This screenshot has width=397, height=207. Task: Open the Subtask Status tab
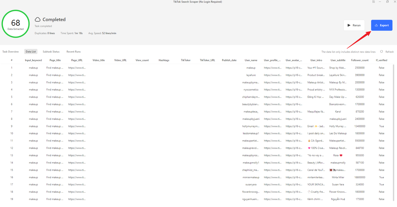point(51,52)
